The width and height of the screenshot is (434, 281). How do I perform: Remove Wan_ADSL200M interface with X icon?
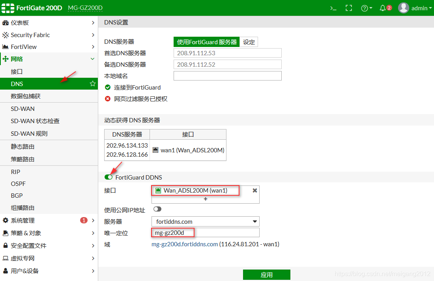click(254, 191)
